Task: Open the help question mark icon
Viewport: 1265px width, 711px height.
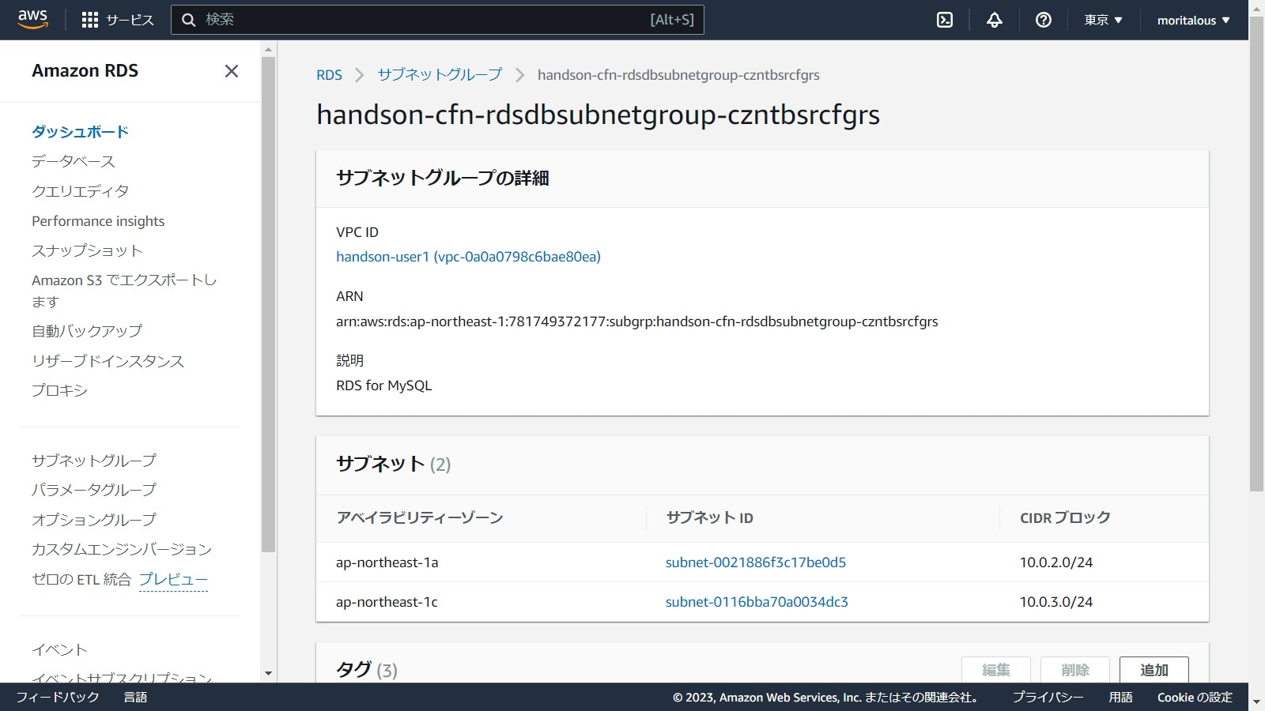Action: click(1044, 20)
